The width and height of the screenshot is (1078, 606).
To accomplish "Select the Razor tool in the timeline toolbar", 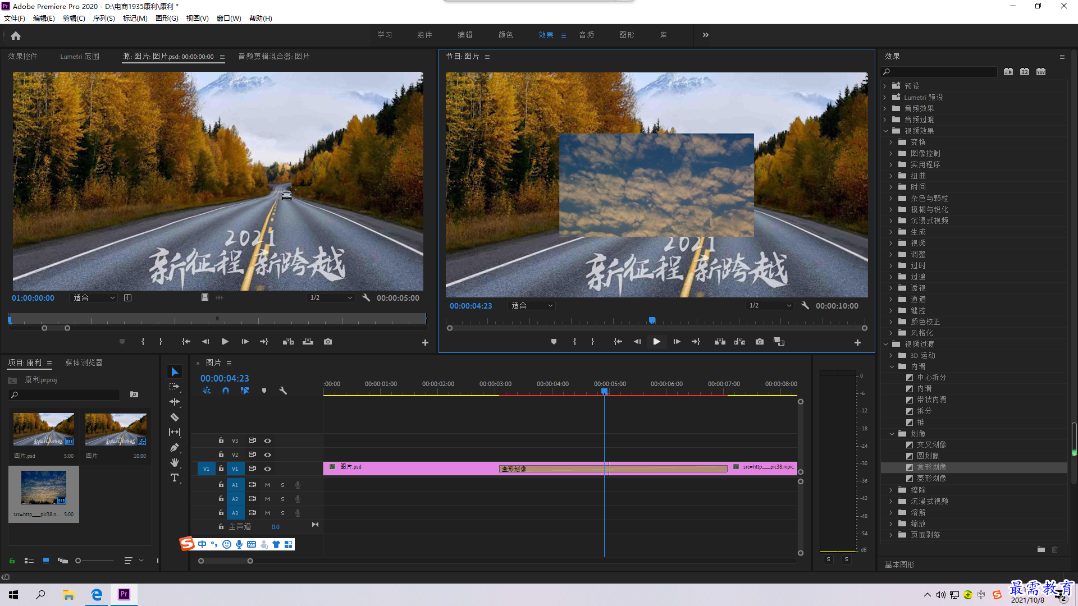I will [x=175, y=417].
